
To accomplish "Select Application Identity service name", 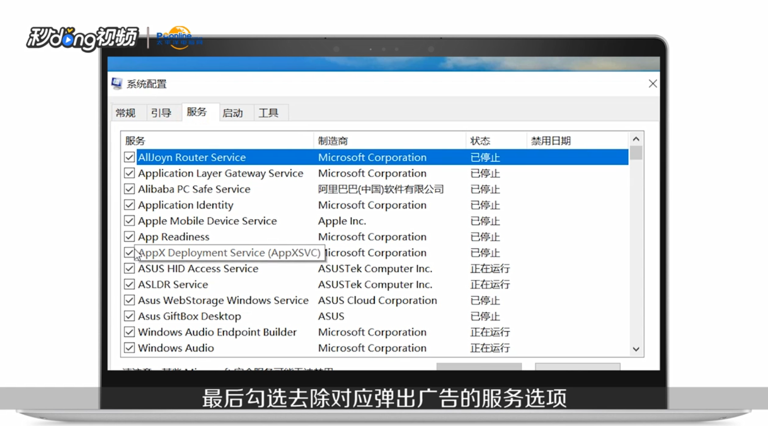I will (185, 205).
